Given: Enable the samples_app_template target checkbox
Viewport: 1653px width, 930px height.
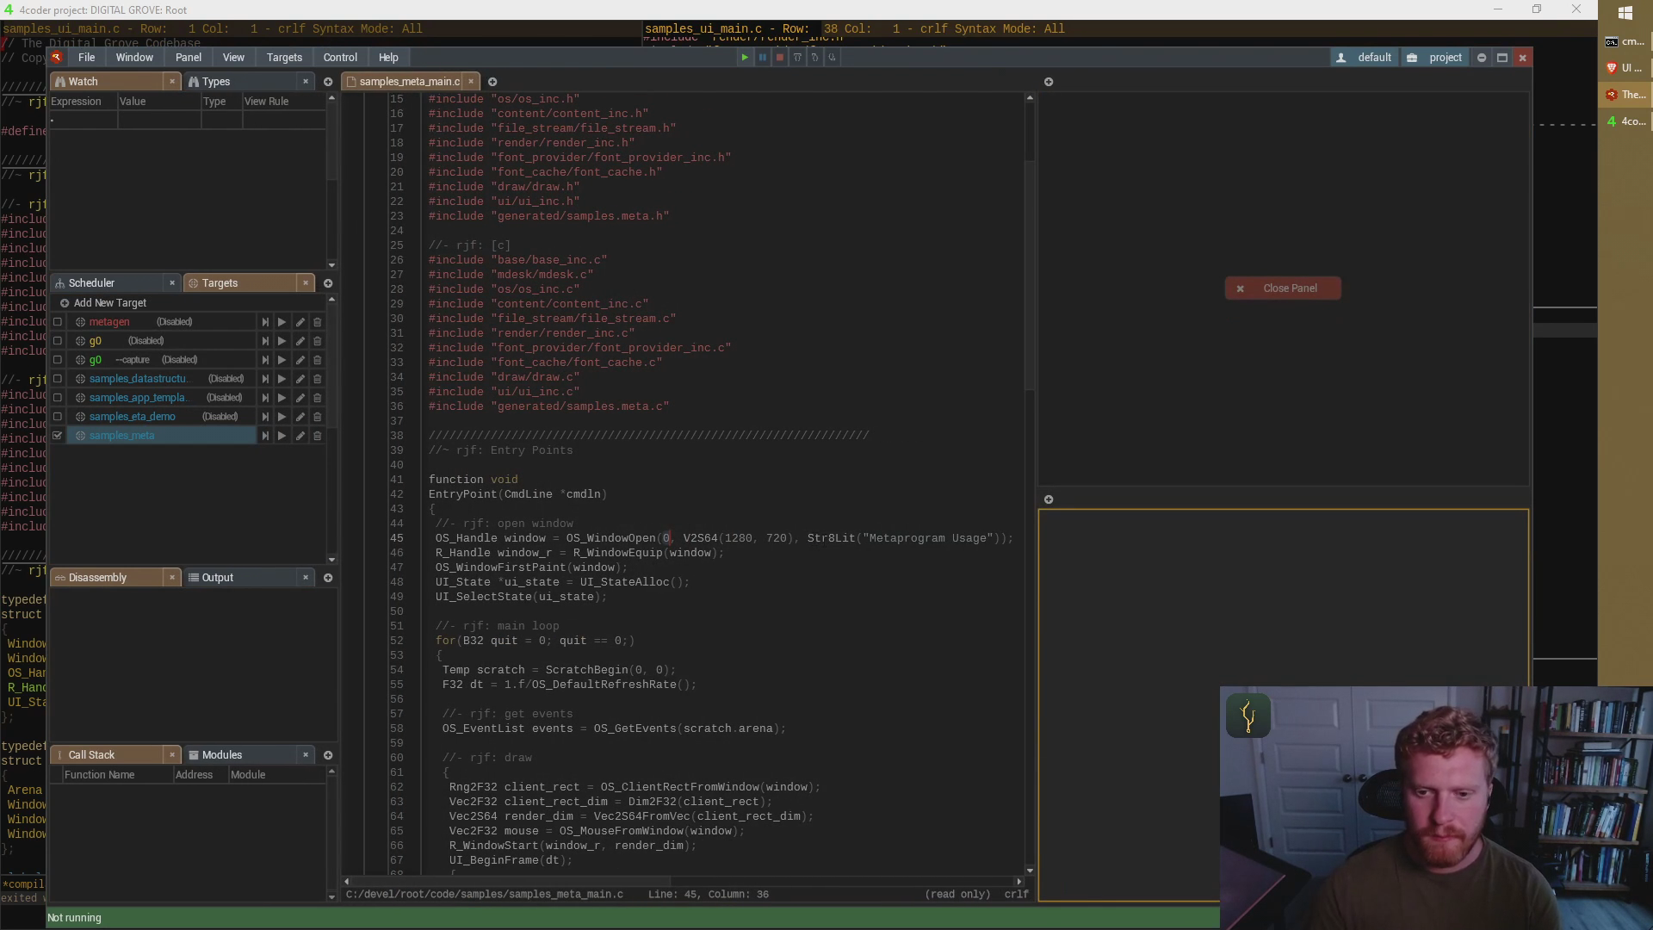Looking at the screenshot, I should (x=58, y=398).
